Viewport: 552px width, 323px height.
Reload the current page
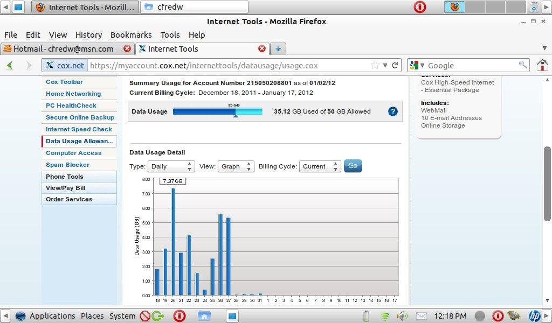click(395, 65)
